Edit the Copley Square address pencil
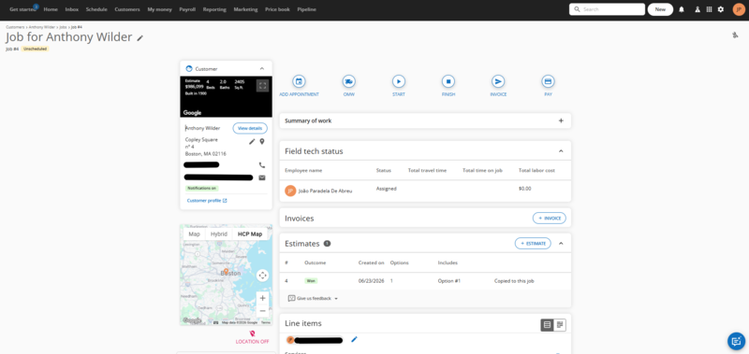The width and height of the screenshot is (749, 354). point(252,141)
